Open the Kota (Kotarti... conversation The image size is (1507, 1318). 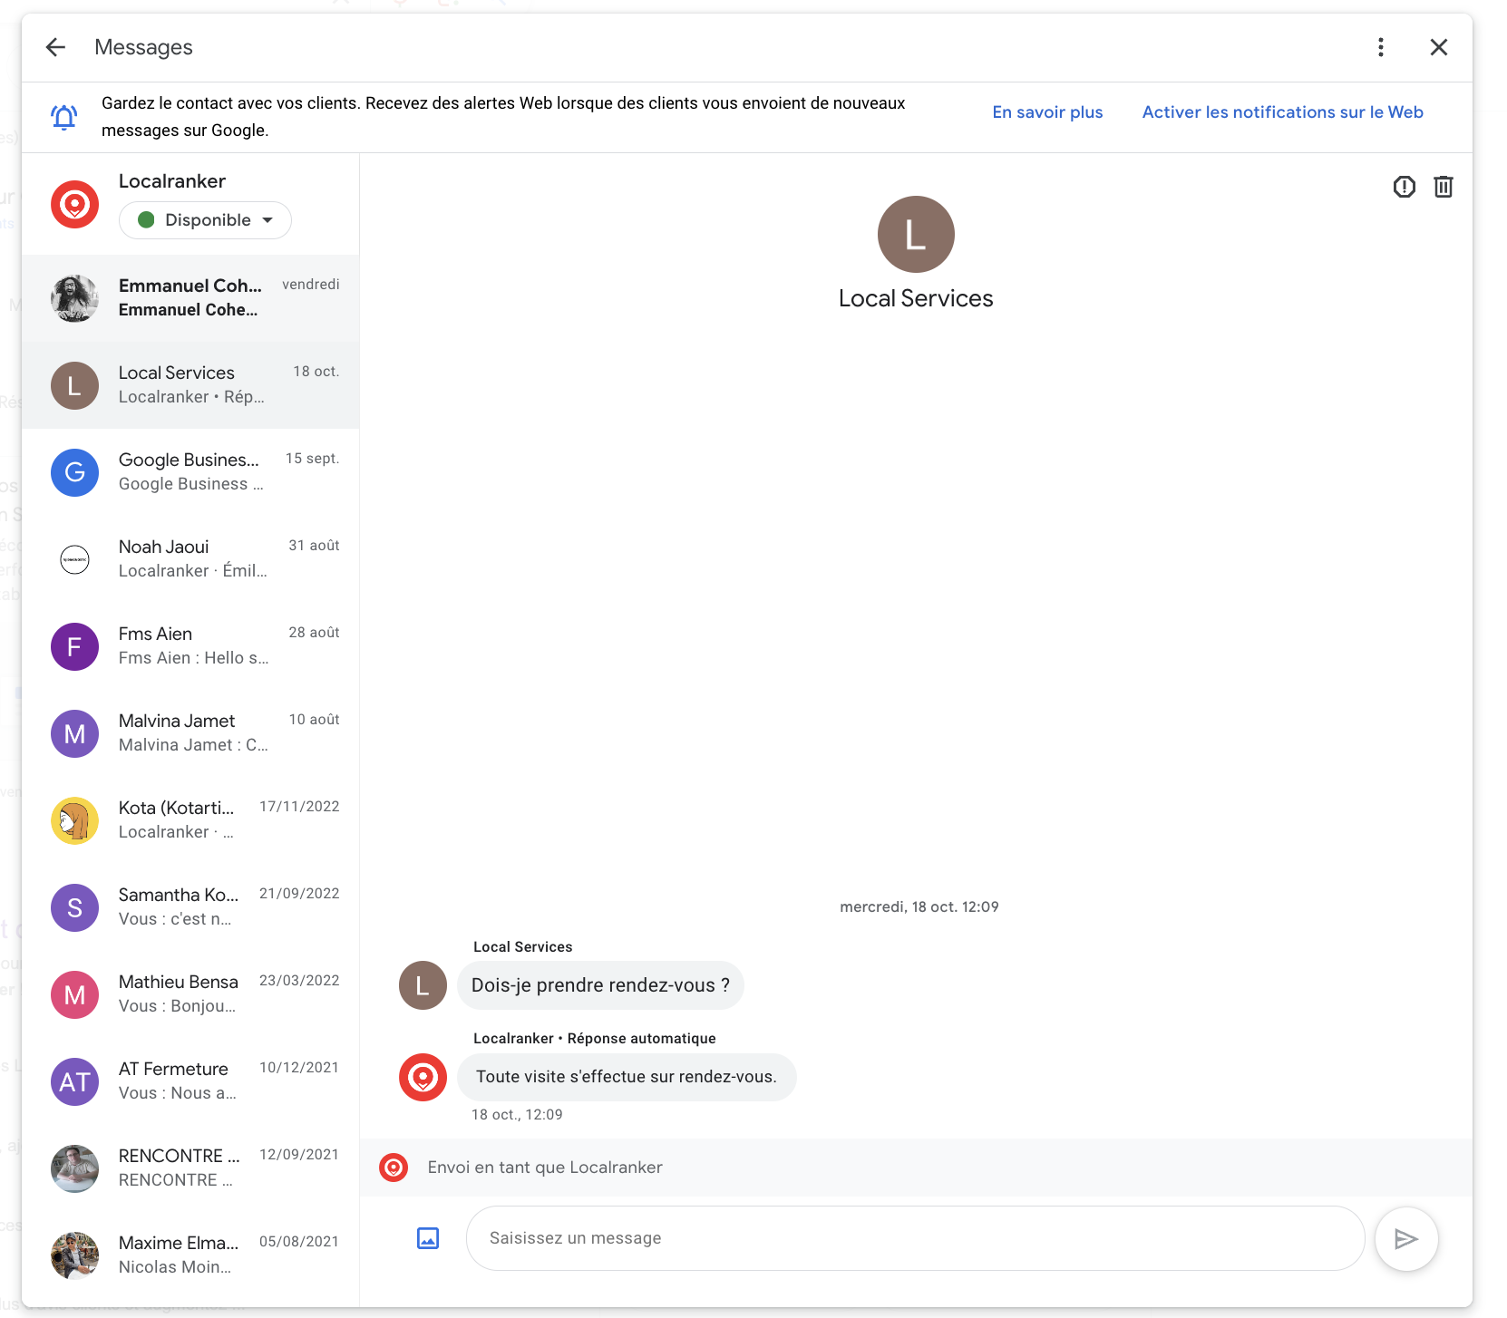[x=190, y=820]
